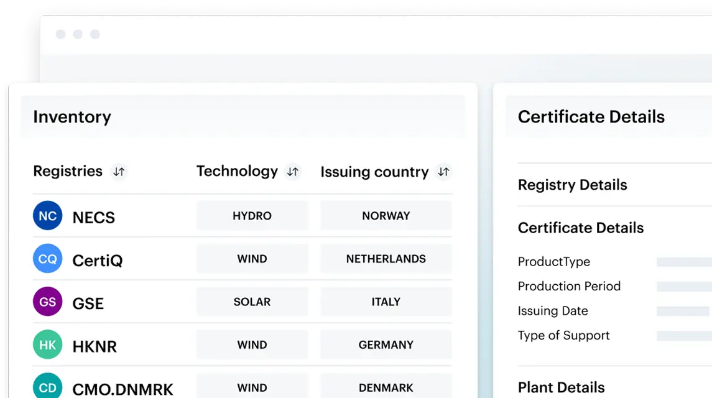Click the NETHERLANDS country tag

coord(386,259)
